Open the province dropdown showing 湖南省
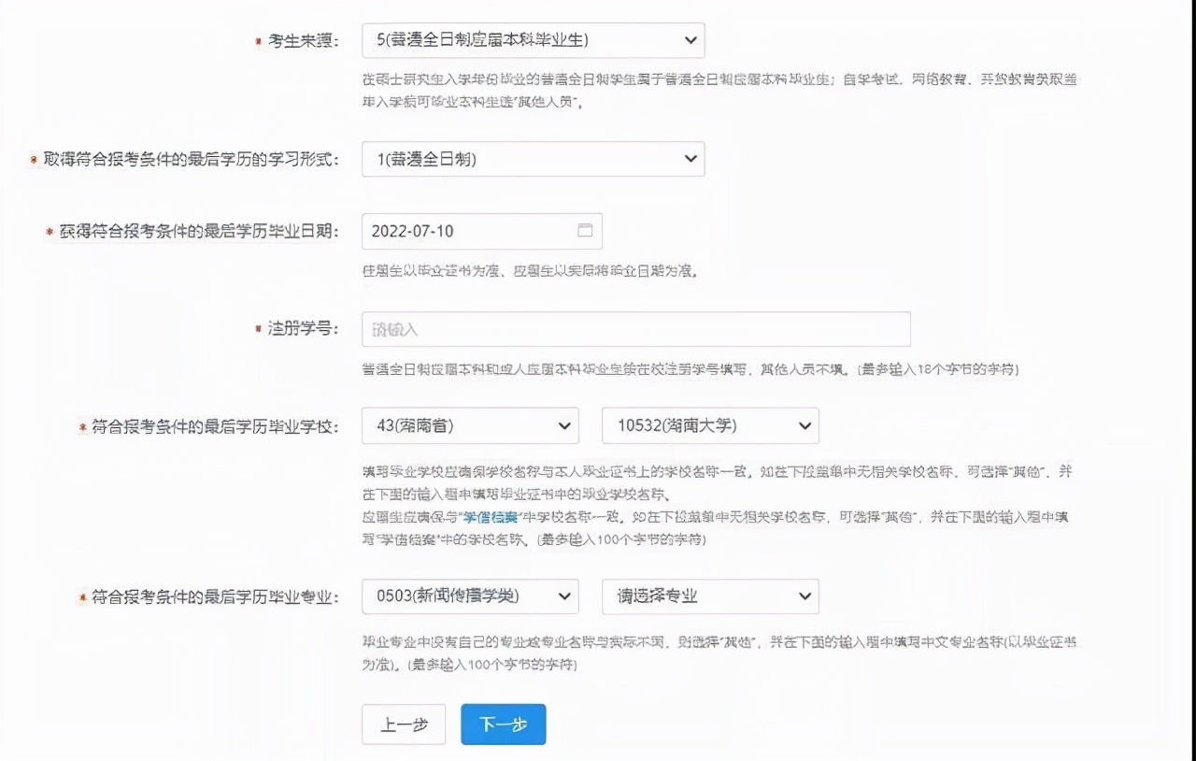This screenshot has height=761, width=1196. [470, 425]
